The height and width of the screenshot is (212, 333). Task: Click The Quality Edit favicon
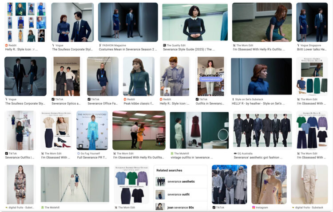point(164,45)
